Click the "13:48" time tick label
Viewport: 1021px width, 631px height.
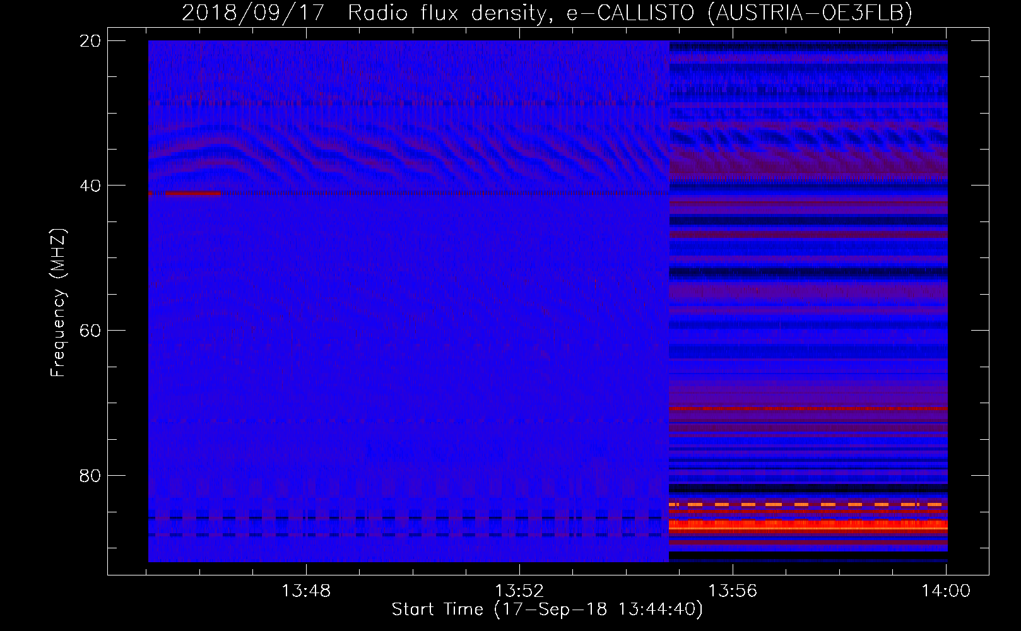306,591
